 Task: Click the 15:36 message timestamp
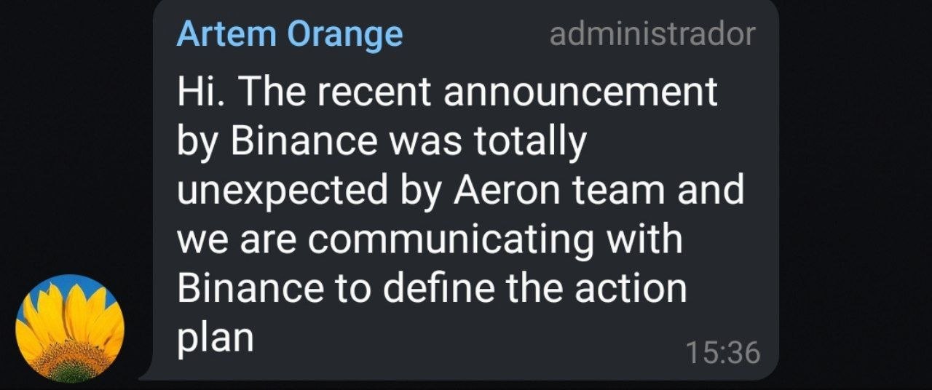point(722,353)
